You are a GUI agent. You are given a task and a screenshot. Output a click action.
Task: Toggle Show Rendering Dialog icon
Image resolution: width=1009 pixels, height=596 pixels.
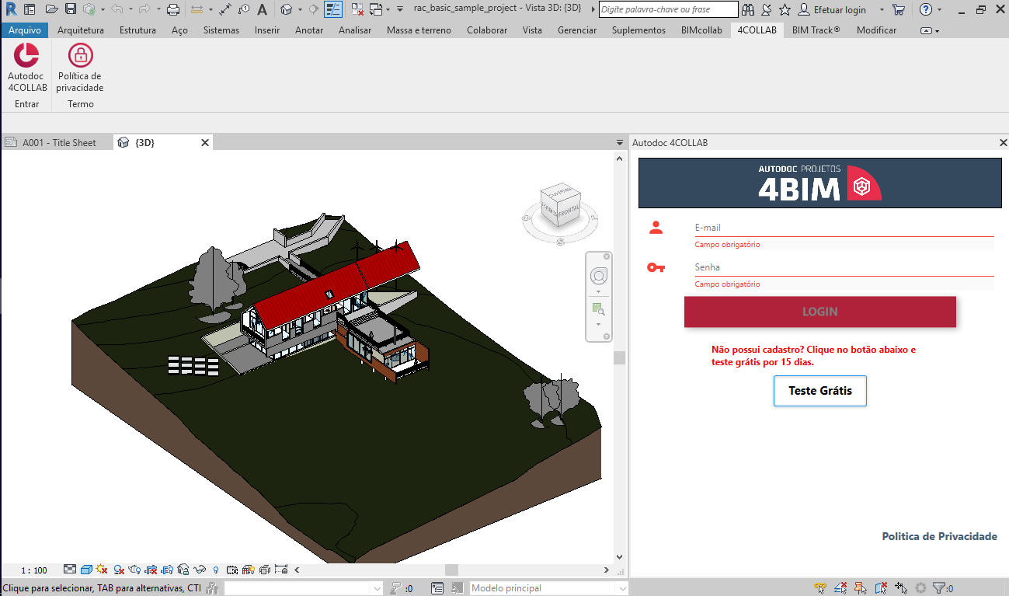[134, 570]
